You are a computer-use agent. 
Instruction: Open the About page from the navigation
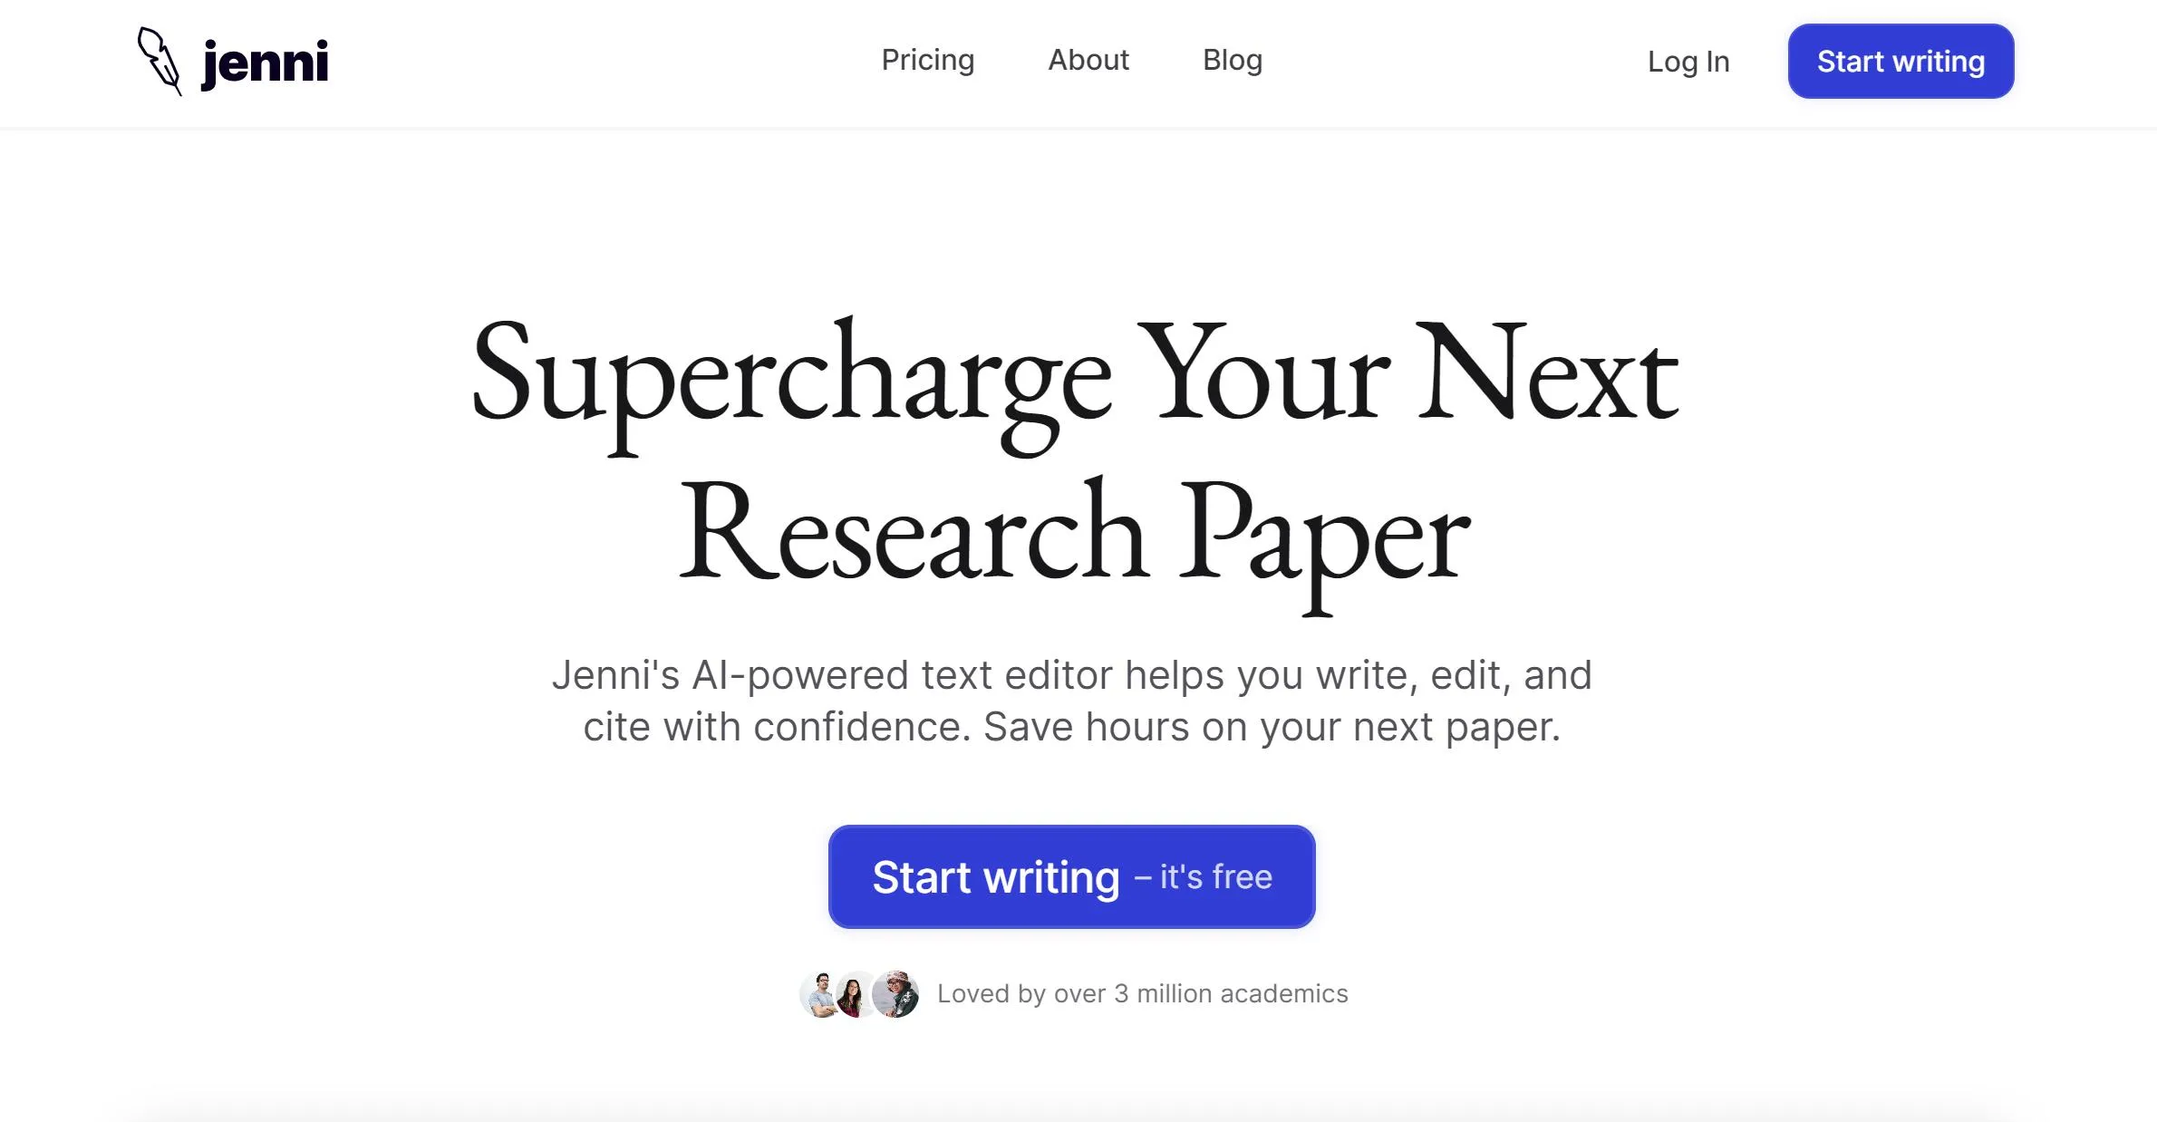(x=1088, y=60)
